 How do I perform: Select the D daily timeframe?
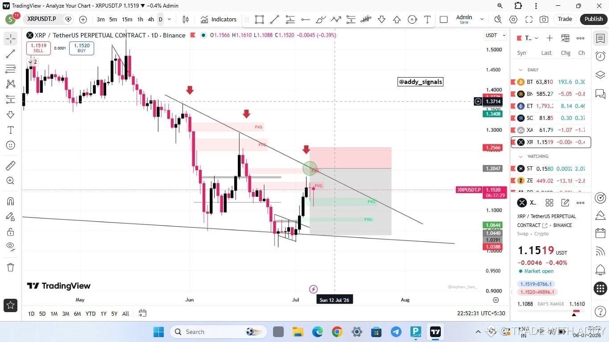(160, 19)
